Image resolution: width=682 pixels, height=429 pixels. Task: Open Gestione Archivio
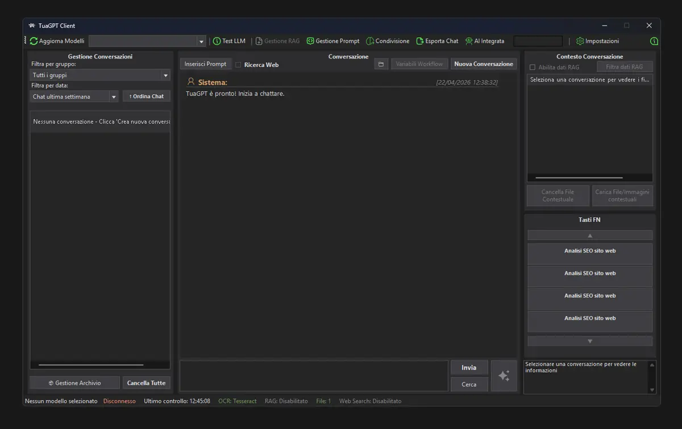pos(74,383)
